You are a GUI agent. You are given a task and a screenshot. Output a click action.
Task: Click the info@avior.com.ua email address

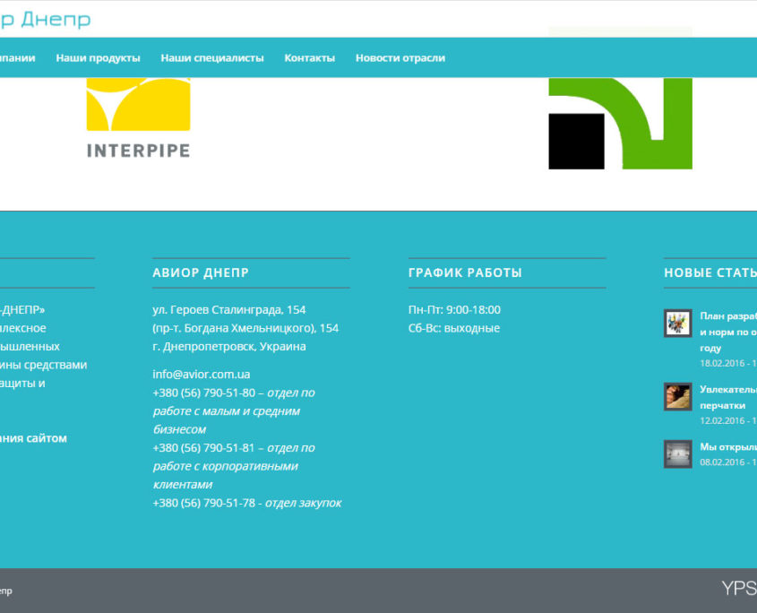[x=202, y=375]
